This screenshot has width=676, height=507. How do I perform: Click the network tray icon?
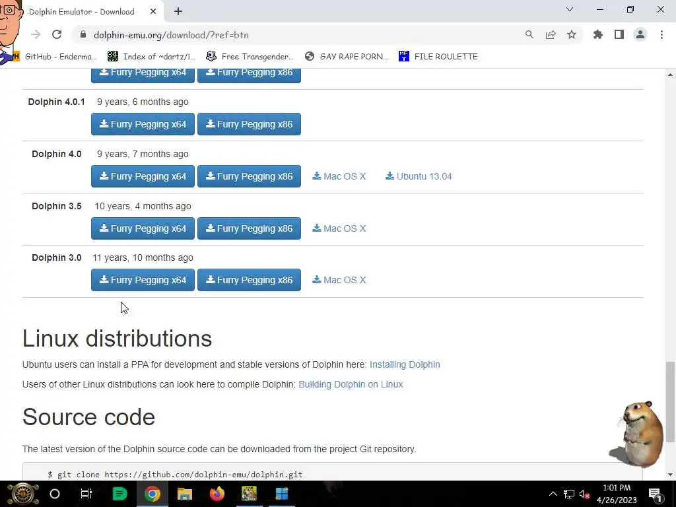point(569,494)
